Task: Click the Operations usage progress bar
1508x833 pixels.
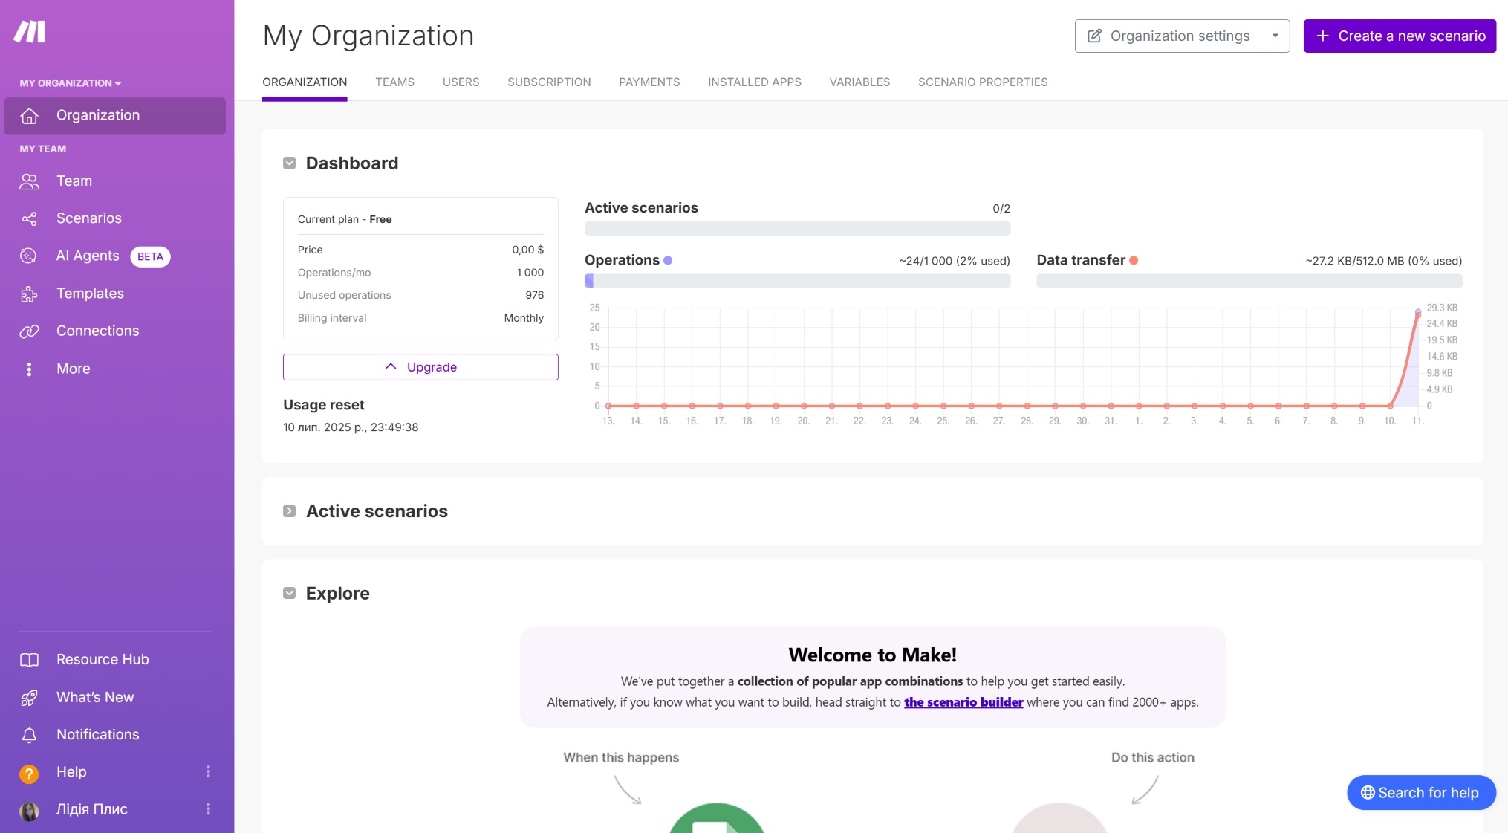Action: (x=797, y=281)
